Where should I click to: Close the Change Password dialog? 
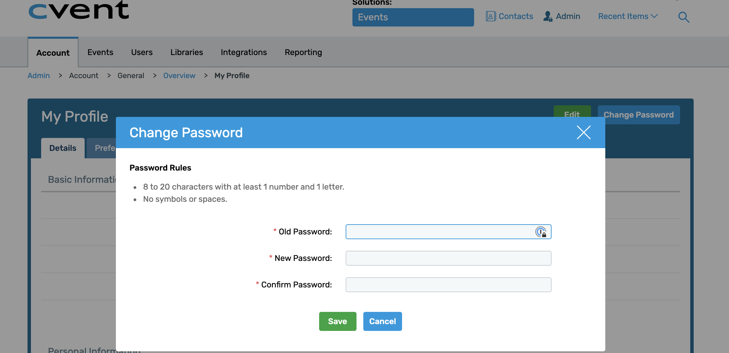pyautogui.click(x=584, y=133)
